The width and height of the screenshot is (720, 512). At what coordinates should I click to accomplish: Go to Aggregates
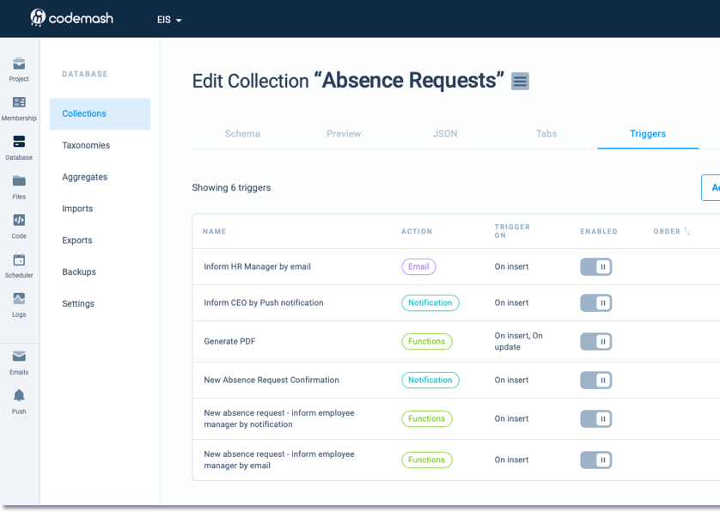click(x=84, y=177)
